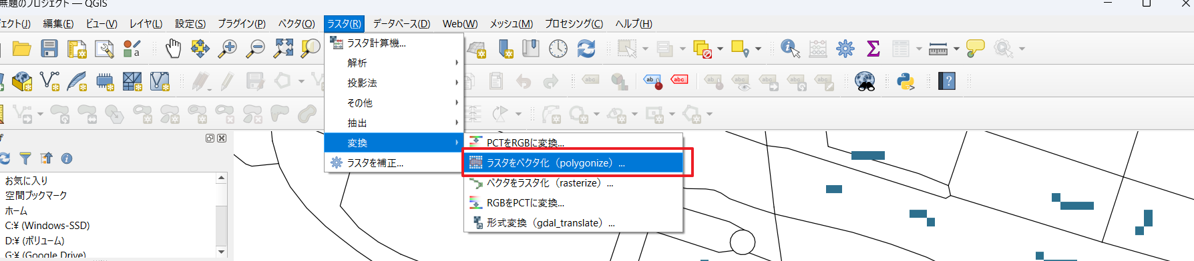Select the Zoom Out magnifier tool
Image resolution: width=1194 pixels, height=261 pixels.
(x=256, y=49)
